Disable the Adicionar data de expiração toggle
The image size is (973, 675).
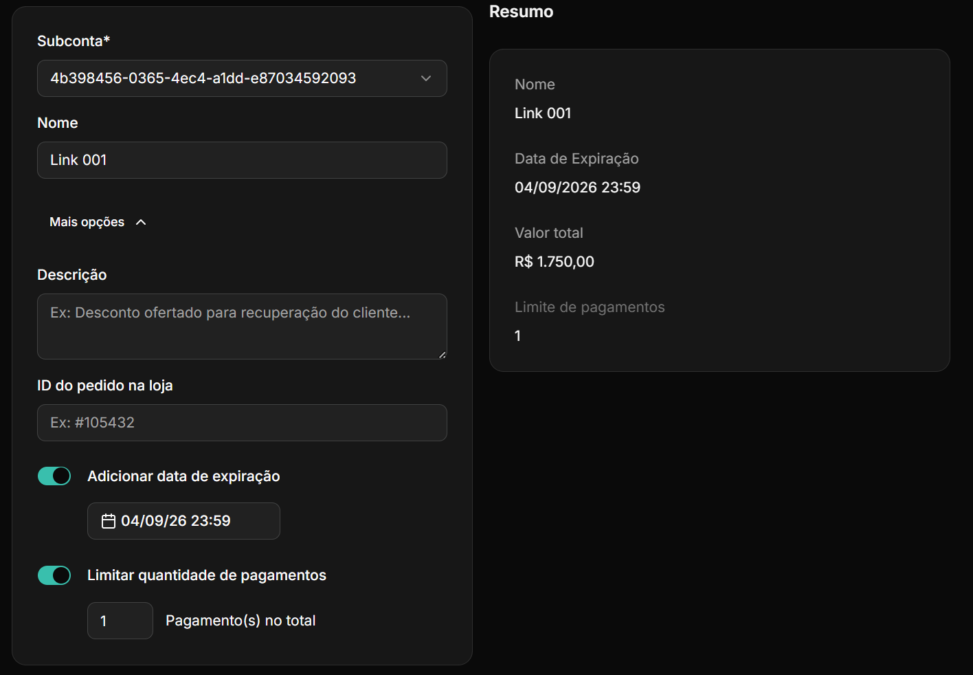[54, 476]
